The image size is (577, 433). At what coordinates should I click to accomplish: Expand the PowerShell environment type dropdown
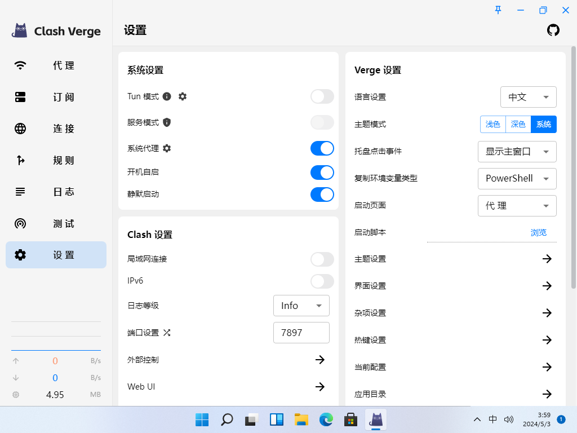tap(517, 179)
